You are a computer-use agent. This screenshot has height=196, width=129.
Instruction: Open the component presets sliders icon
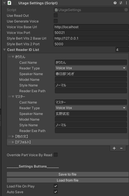pos(121,3)
